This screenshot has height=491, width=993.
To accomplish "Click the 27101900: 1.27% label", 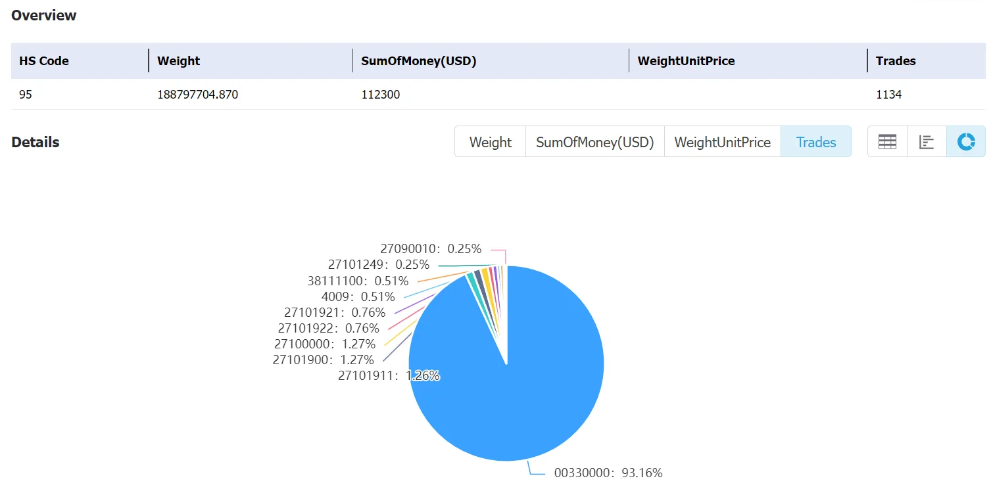I will click(x=324, y=360).
